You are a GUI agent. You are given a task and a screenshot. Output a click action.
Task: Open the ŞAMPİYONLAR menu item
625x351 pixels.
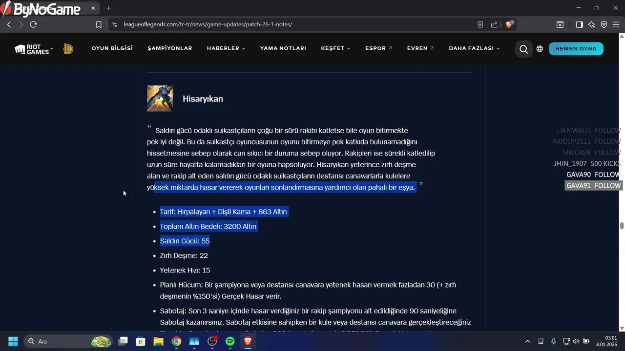(170, 48)
